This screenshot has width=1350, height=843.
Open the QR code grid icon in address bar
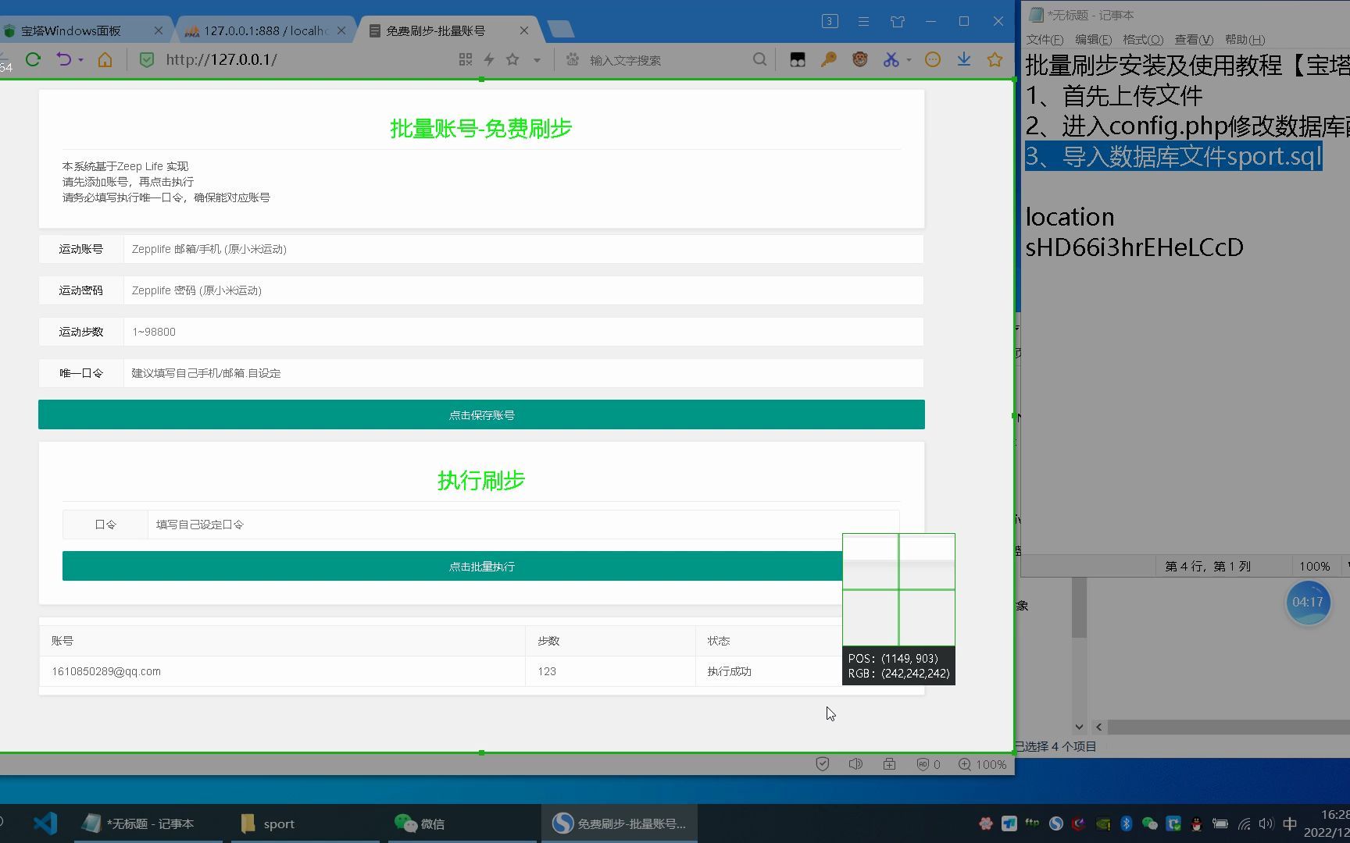(466, 59)
